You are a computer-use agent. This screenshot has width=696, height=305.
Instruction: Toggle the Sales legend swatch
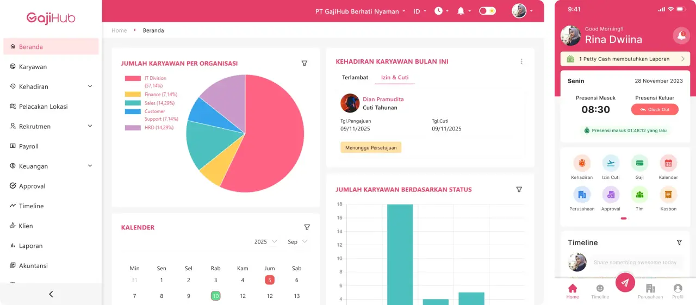[133, 103]
